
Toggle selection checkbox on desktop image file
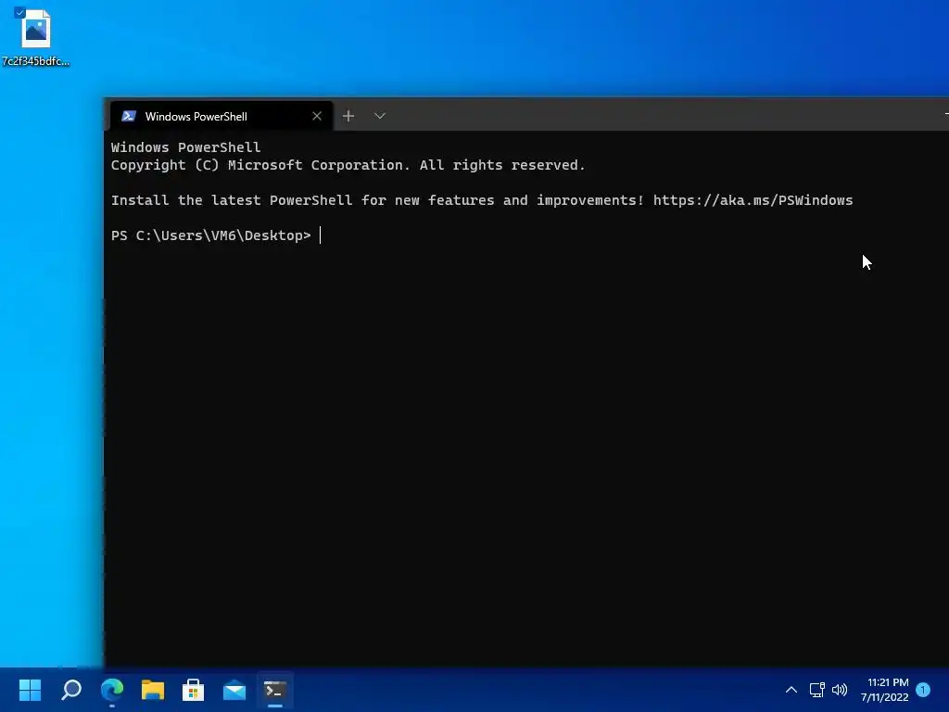pyautogui.click(x=19, y=12)
